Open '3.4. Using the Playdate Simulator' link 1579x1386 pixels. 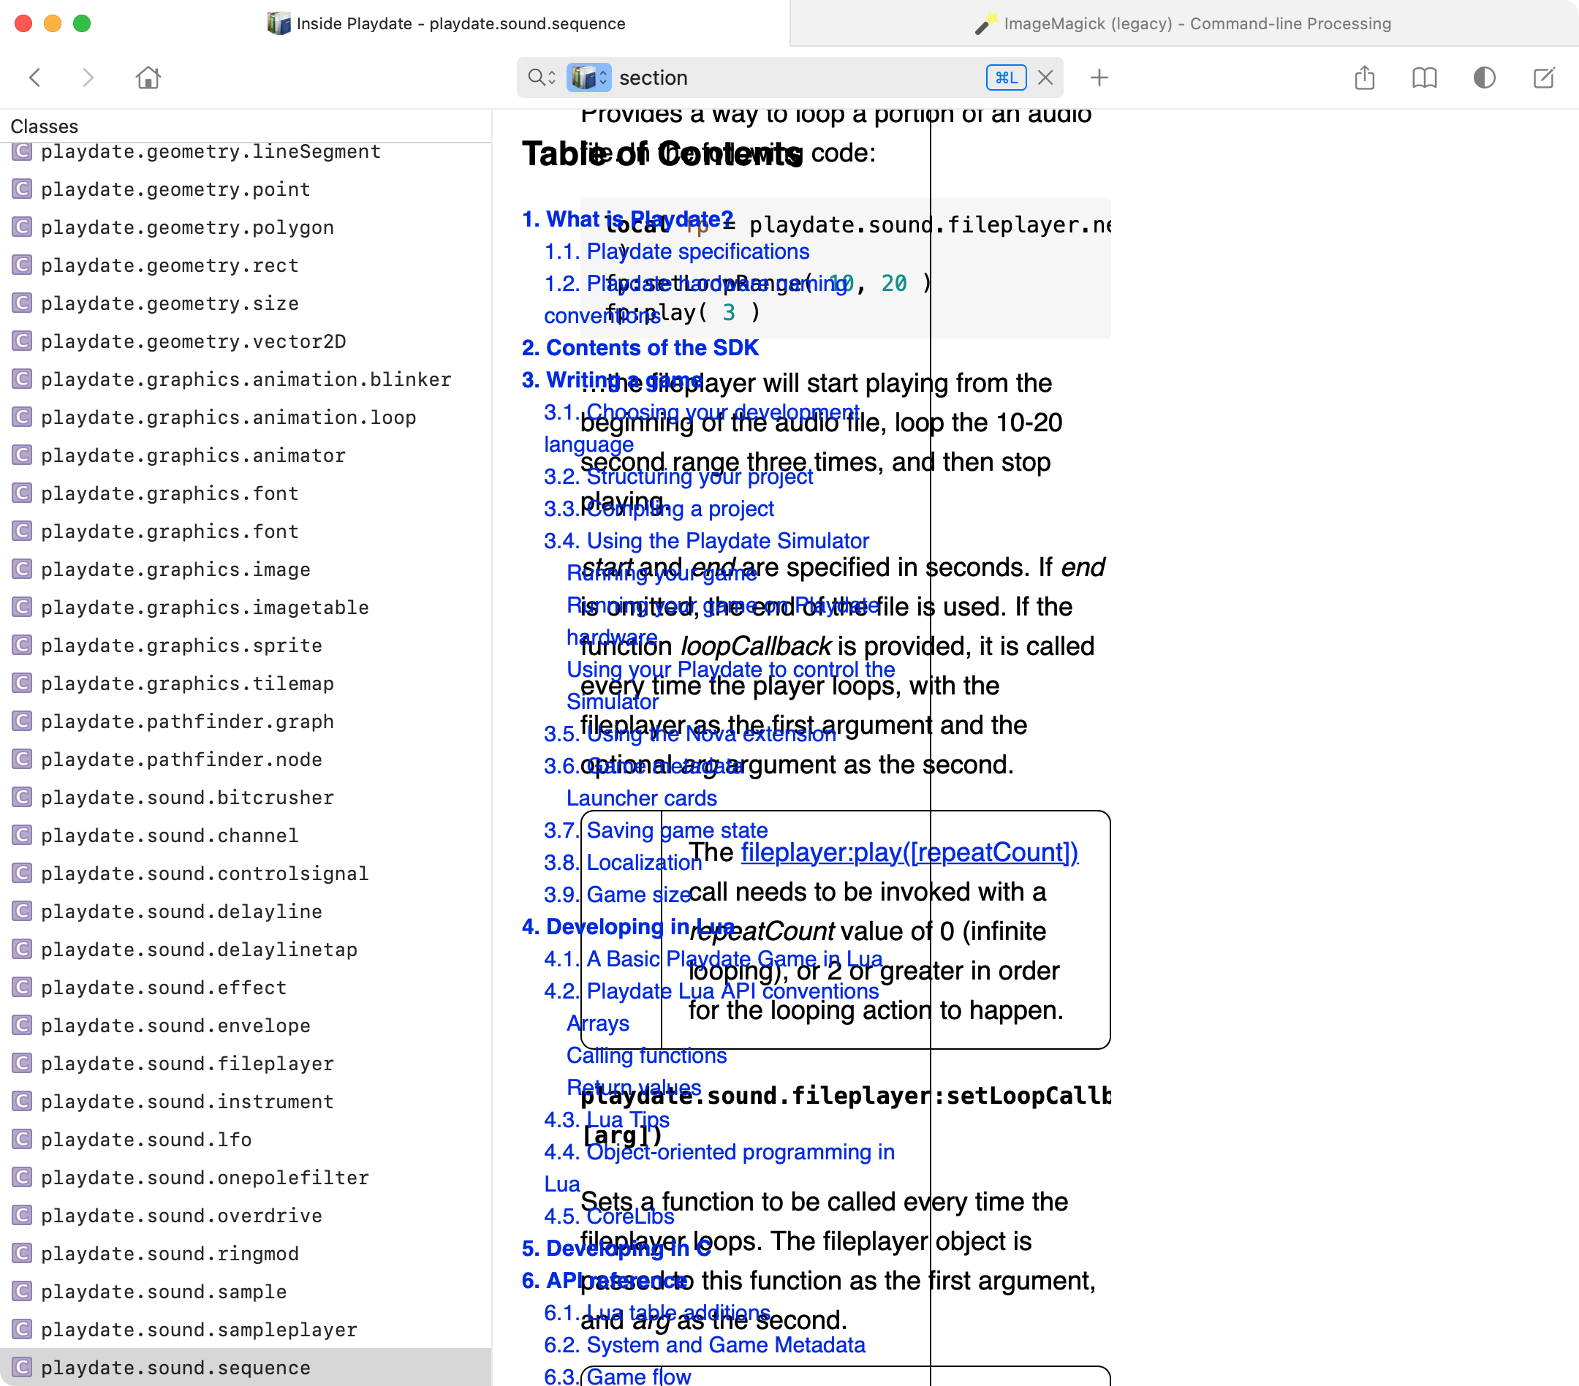[x=706, y=541]
